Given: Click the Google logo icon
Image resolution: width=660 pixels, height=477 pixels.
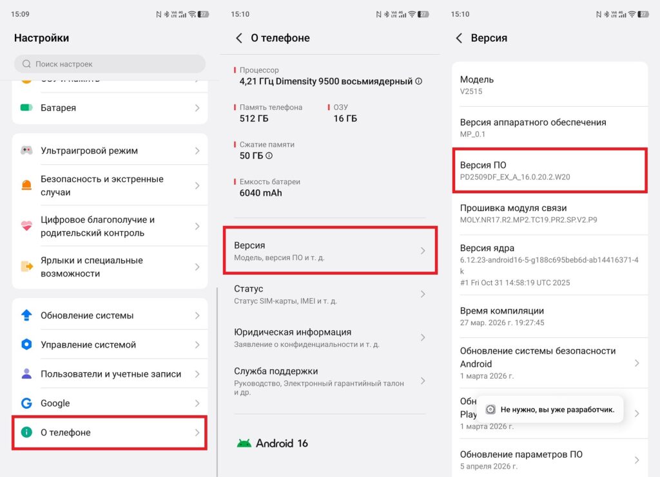Looking at the screenshot, I should pos(26,403).
